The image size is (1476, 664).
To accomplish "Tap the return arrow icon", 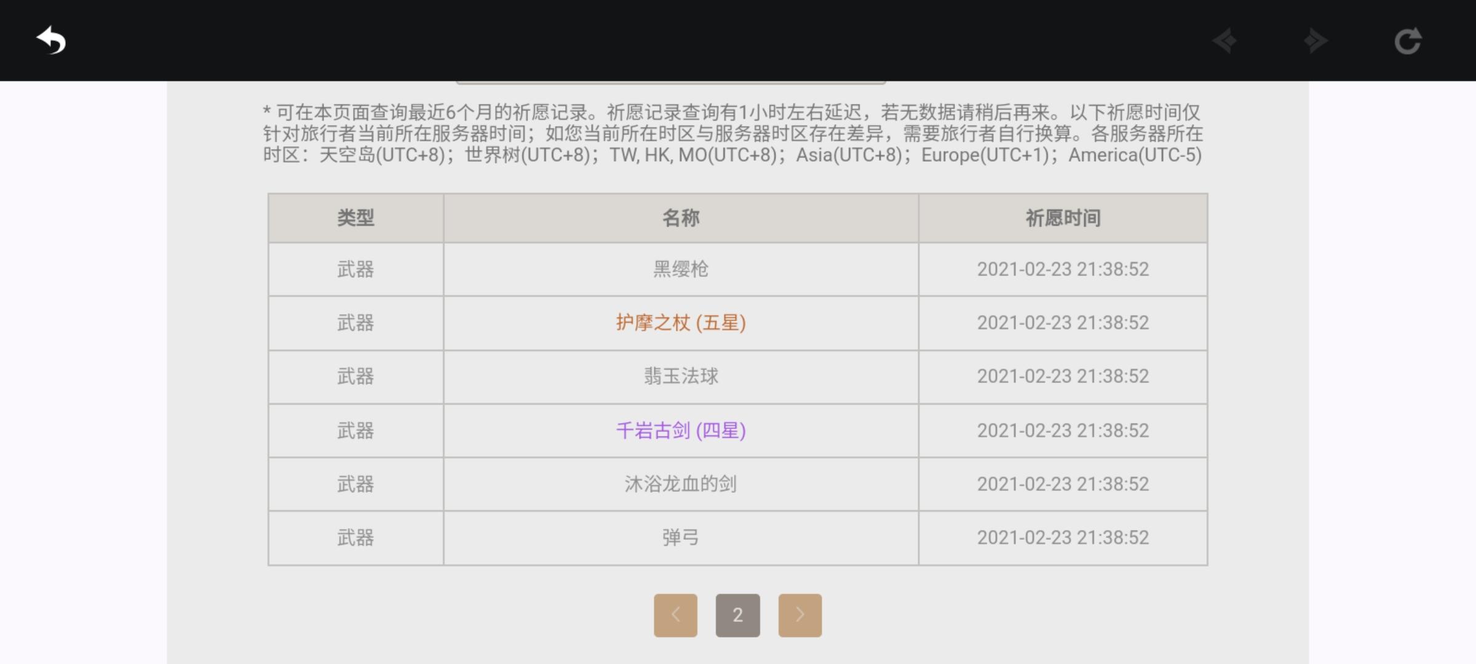I will click(51, 41).
